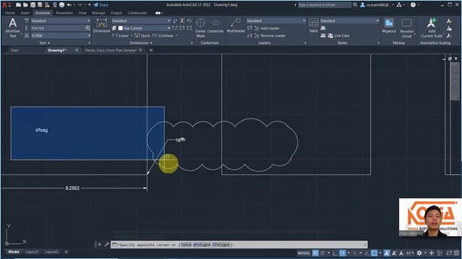Toggle object snap in status bar
The width and height of the screenshot is (462, 259).
pos(374,253)
